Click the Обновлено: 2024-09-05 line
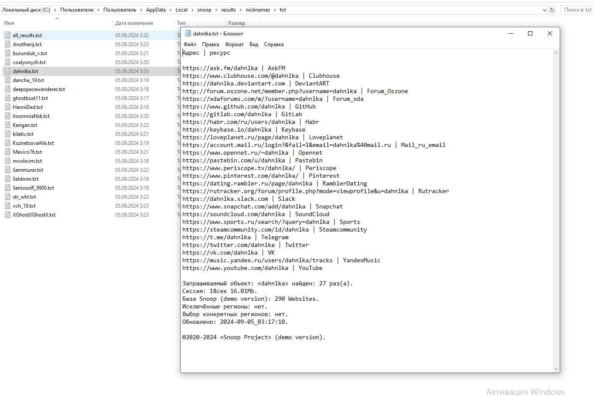The width and height of the screenshot is (593, 396). (x=235, y=322)
